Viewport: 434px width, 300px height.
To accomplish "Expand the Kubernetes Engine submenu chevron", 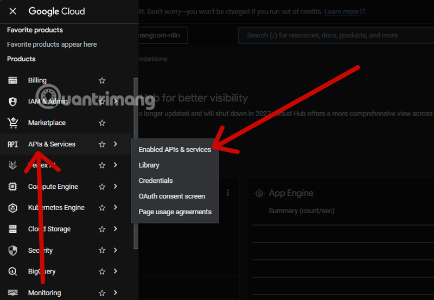I will coord(116,208).
